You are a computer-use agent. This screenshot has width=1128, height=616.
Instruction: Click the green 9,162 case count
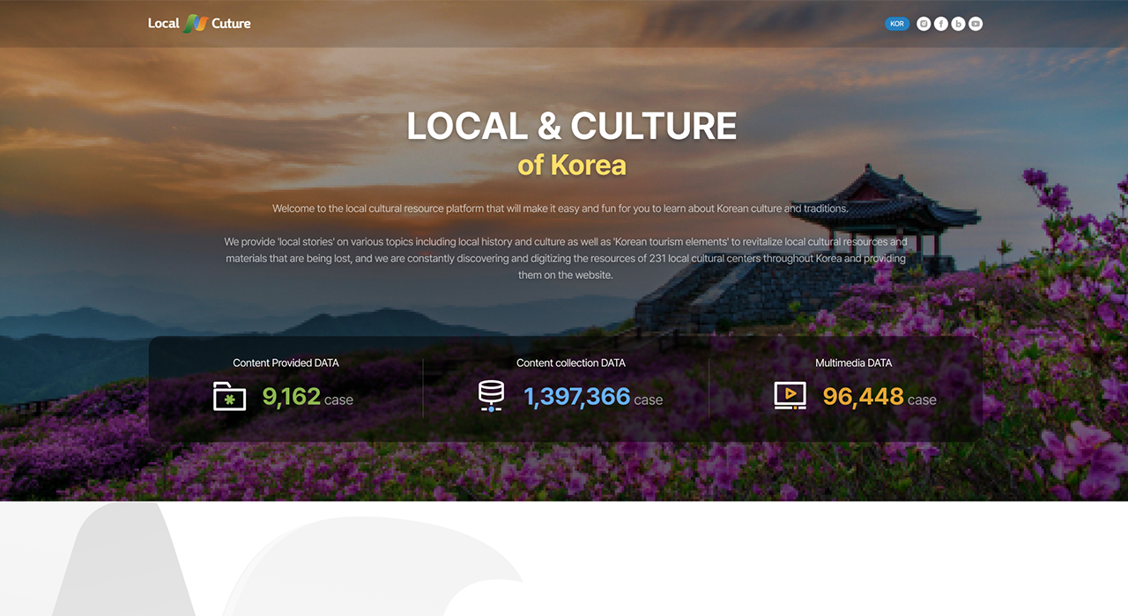tap(292, 397)
